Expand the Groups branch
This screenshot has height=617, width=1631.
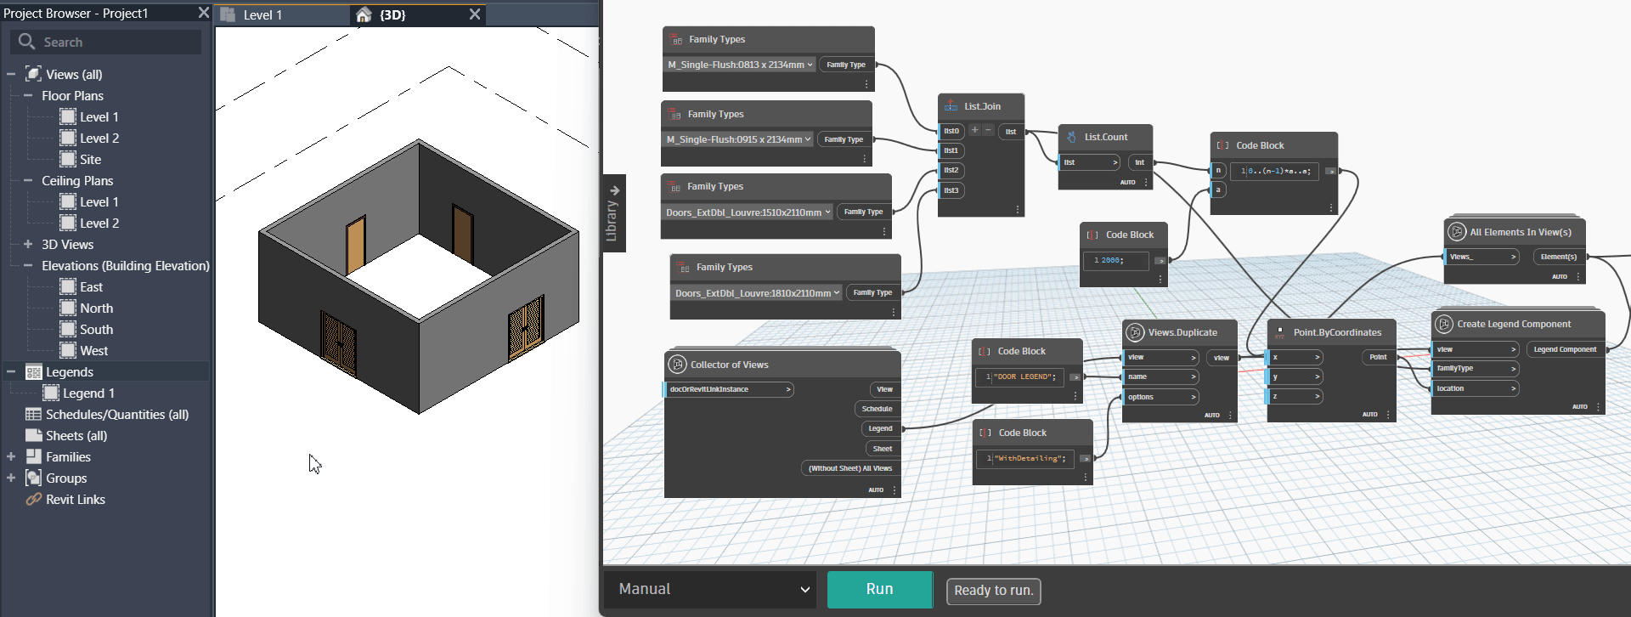(11, 478)
